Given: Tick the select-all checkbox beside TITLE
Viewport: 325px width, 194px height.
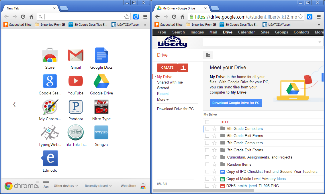Looking at the screenshot, I should pyautogui.click(x=207, y=122).
